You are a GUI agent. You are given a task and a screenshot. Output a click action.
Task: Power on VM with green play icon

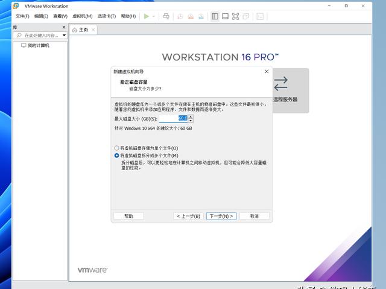point(147,16)
